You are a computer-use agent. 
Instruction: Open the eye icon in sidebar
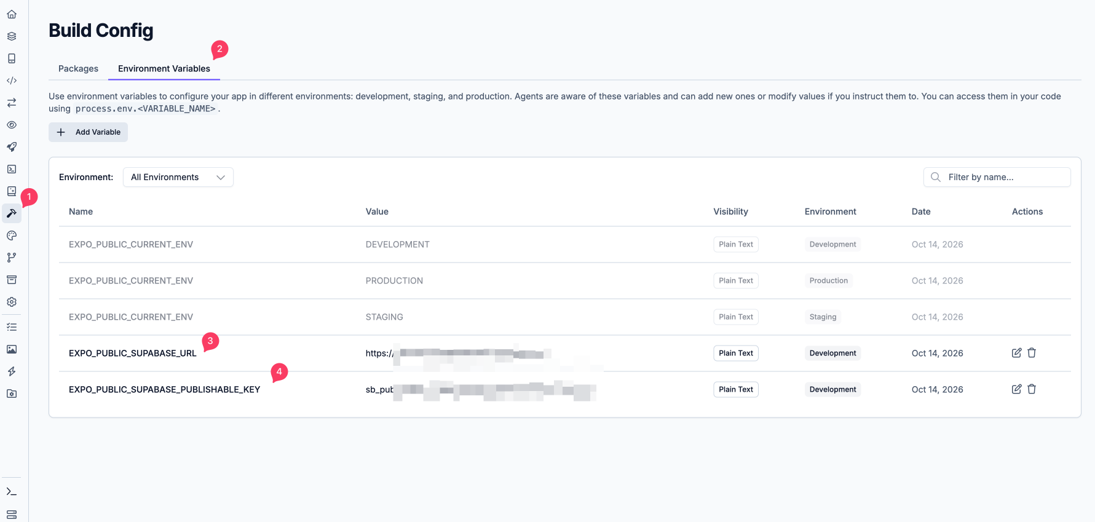pos(12,125)
